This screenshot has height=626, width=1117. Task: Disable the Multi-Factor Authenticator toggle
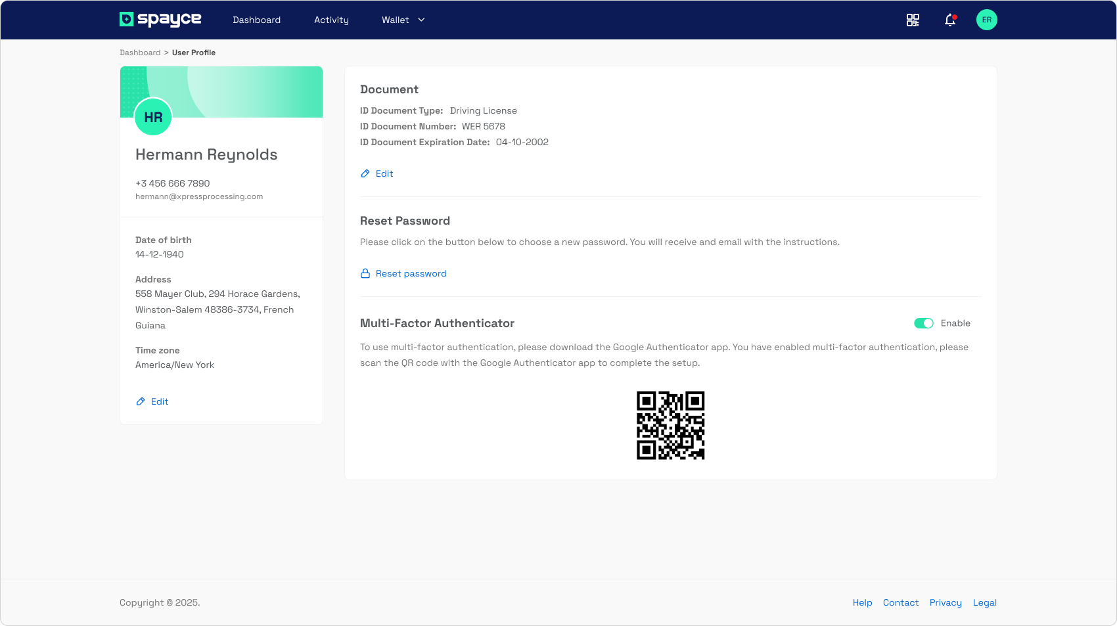923,323
